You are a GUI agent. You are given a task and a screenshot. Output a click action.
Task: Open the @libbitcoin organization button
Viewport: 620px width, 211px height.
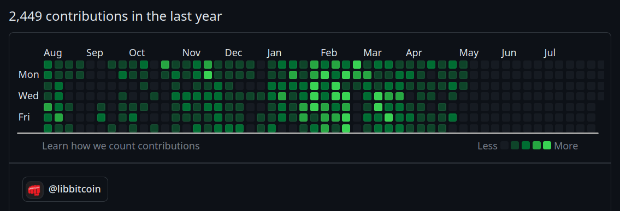pos(65,189)
